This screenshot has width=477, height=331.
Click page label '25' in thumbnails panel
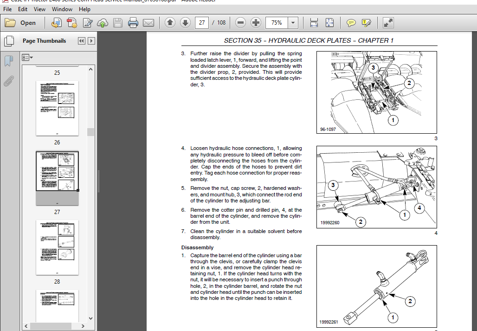57,73
